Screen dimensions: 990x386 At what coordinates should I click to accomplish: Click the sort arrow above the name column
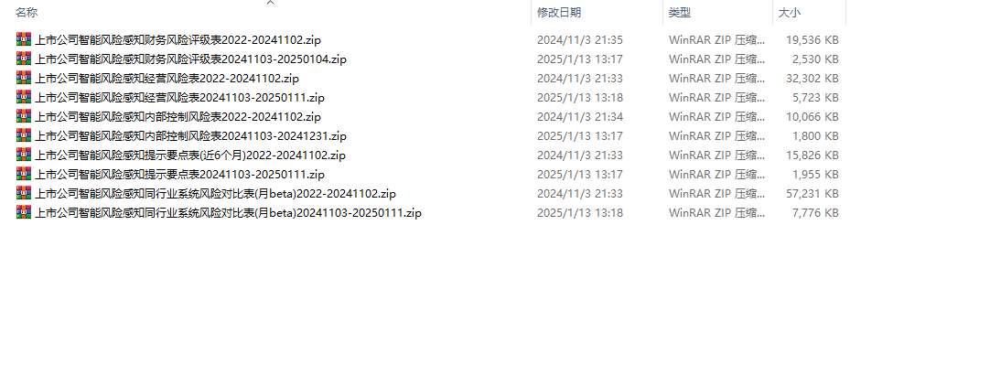(x=270, y=3)
